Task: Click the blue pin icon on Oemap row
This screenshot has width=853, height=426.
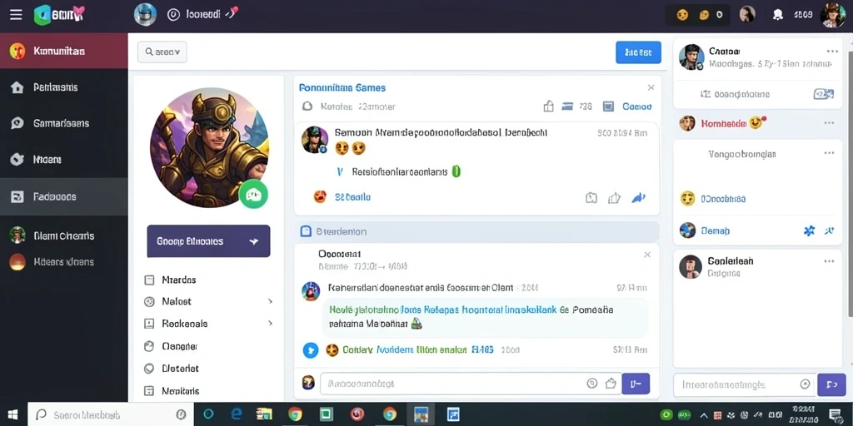Action: point(829,231)
